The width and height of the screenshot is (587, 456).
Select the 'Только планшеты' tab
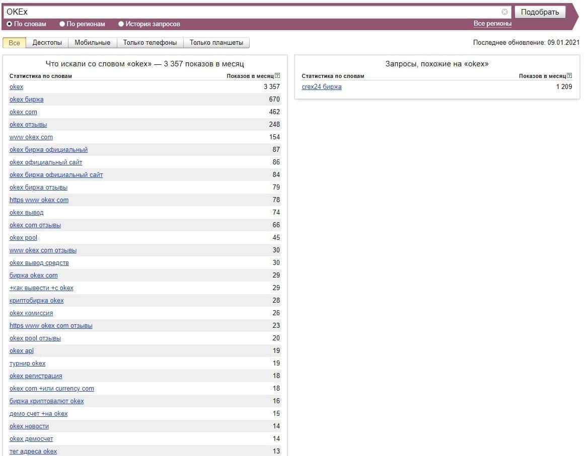[216, 43]
